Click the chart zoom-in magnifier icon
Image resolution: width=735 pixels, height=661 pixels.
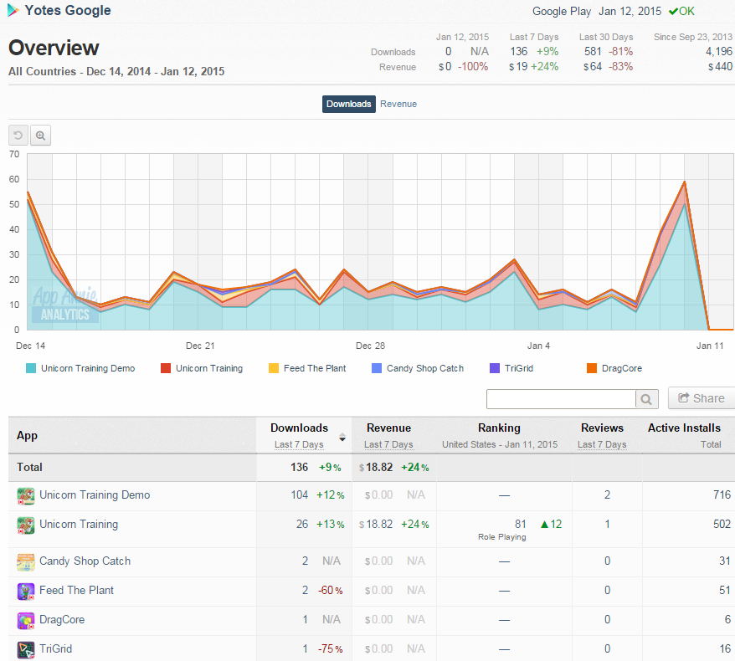click(40, 136)
